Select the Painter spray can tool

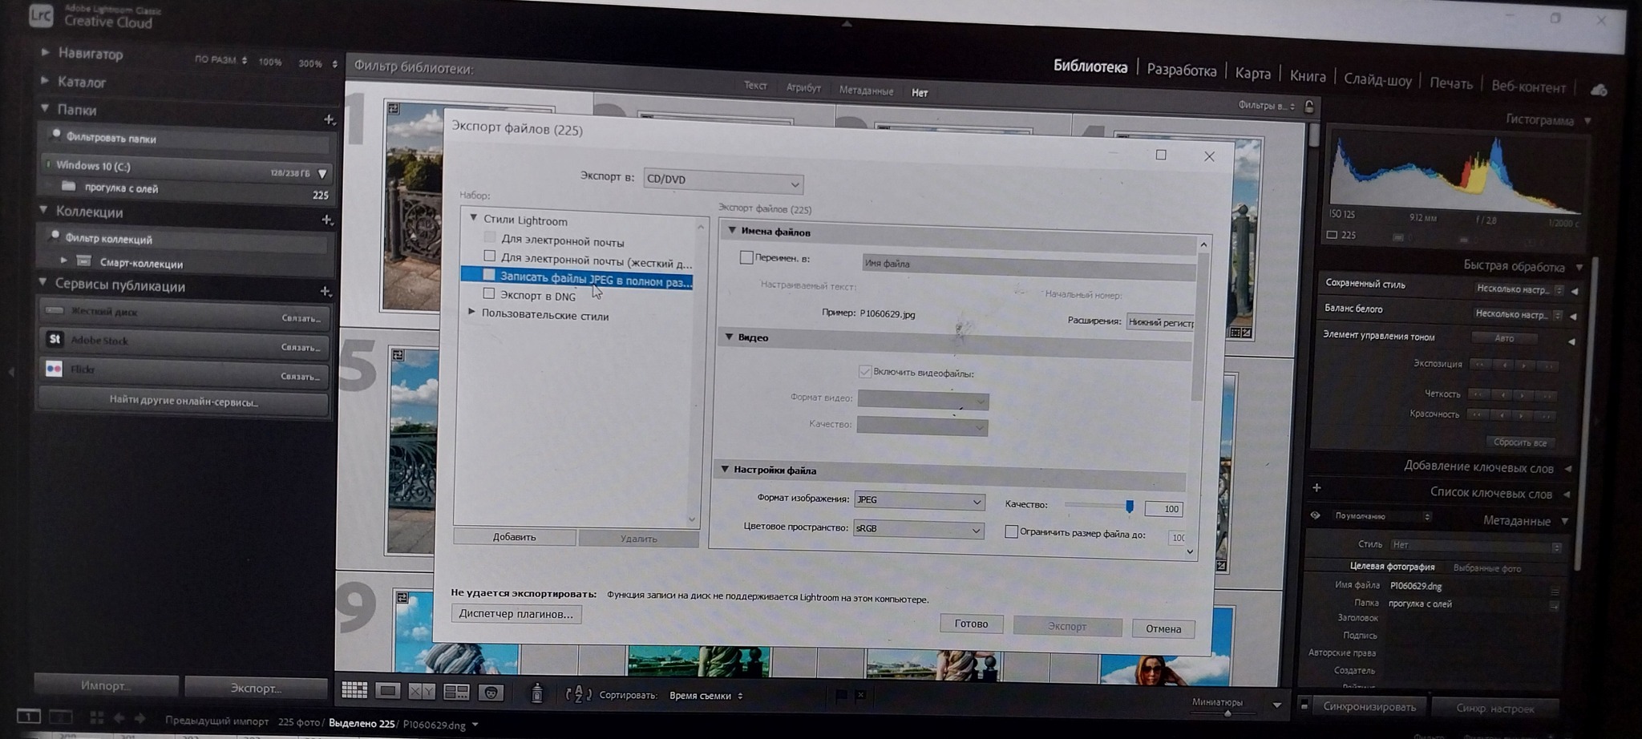point(537,693)
